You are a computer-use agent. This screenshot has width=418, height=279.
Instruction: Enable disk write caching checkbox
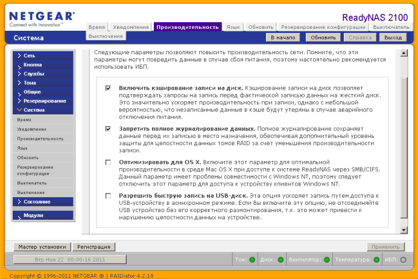point(108,88)
